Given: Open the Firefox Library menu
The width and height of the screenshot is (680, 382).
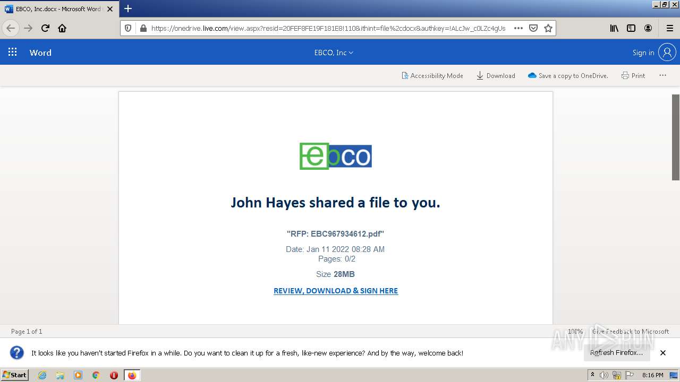Looking at the screenshot, I should click(614, 28).
